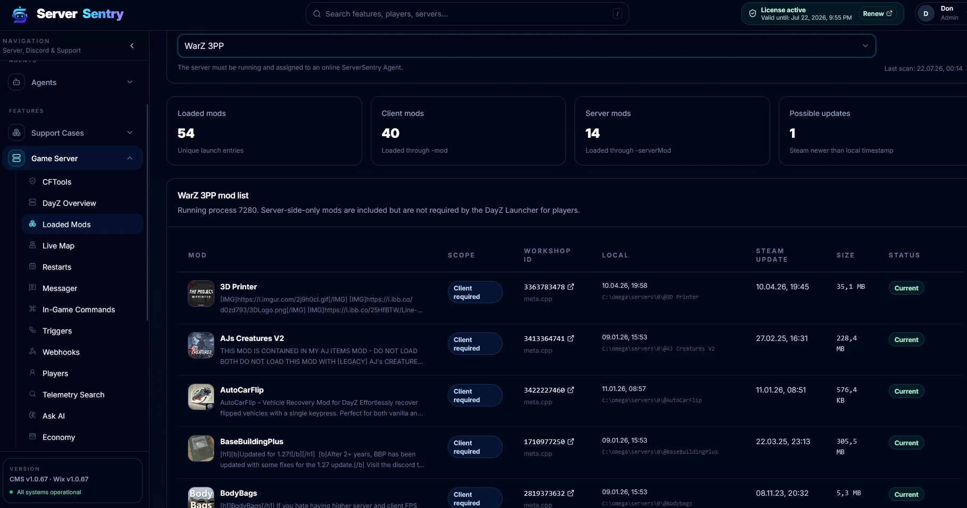The image size is (967, 508).
Task: Click the AutoCarFlip mod thumbnail
Action: pyautogui.click(x=201, y=397)
